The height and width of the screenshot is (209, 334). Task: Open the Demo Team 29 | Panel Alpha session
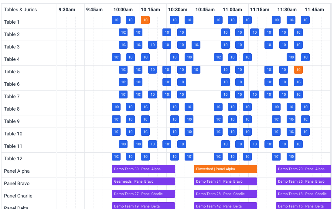304,169
